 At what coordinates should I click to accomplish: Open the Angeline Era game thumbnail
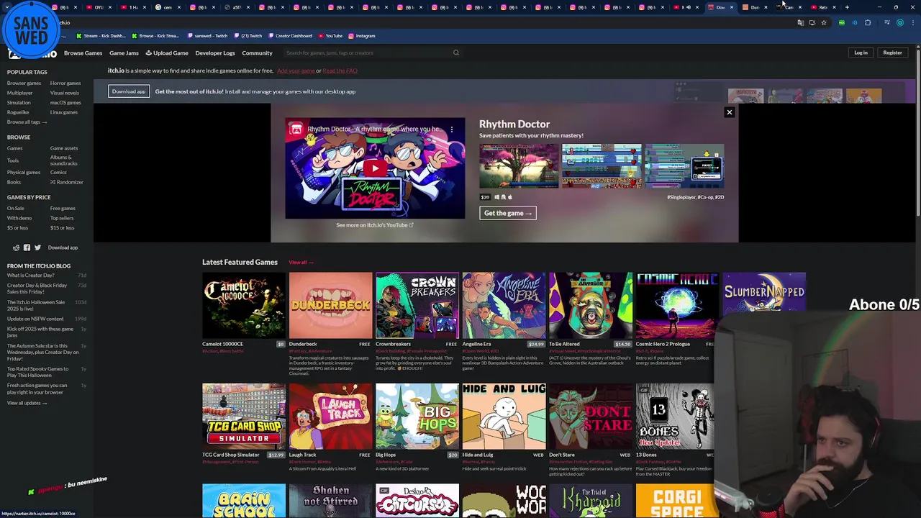pyautogui.click(x=504, y=305)
